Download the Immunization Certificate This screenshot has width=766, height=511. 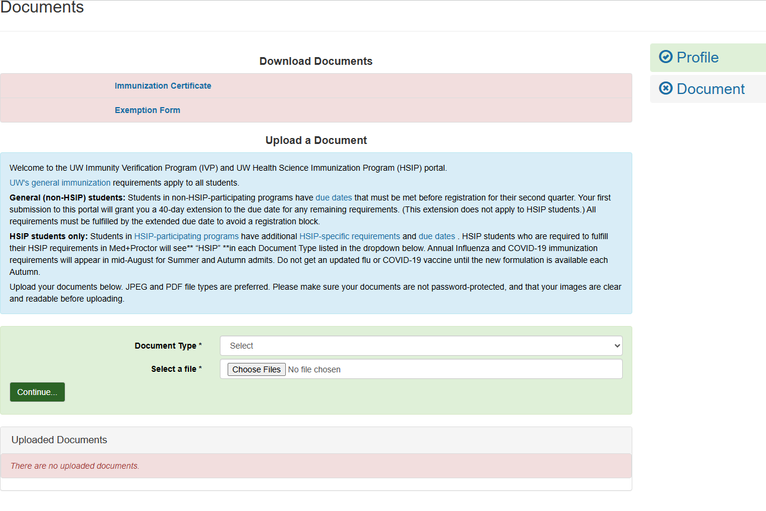163,86
